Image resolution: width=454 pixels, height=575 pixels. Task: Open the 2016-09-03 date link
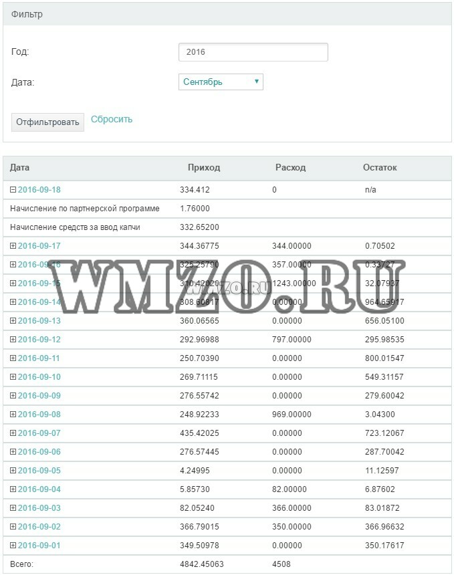click(x=39, y=507)
